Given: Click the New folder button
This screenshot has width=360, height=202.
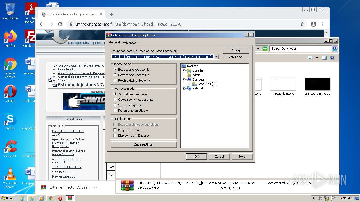Looking at the screenshot, I should [236, 57].
